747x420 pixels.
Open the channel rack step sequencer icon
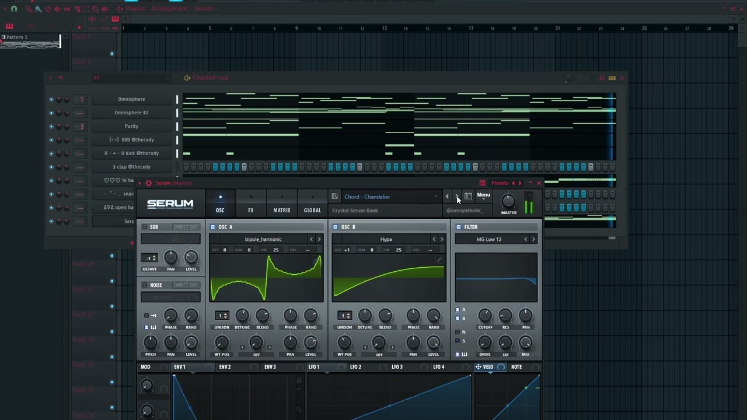pos(612,78)
